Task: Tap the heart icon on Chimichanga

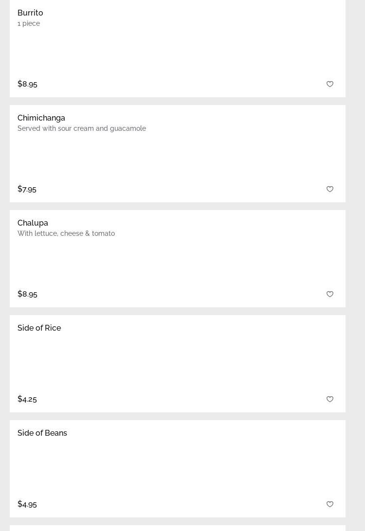Action: click(x=330, y=189)
